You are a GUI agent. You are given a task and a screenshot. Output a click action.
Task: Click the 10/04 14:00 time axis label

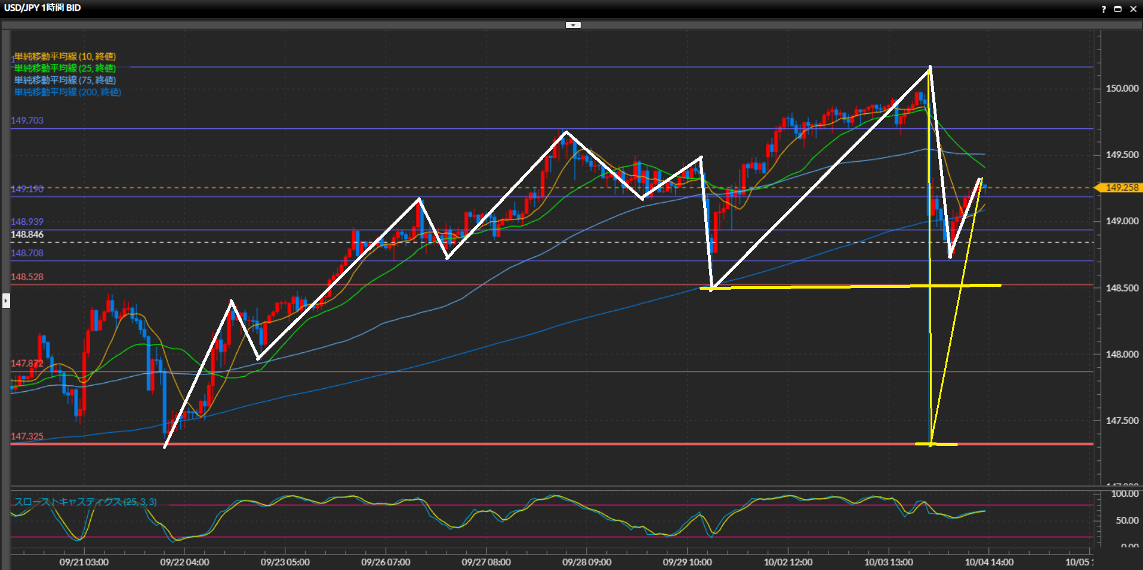coord(989,562)
